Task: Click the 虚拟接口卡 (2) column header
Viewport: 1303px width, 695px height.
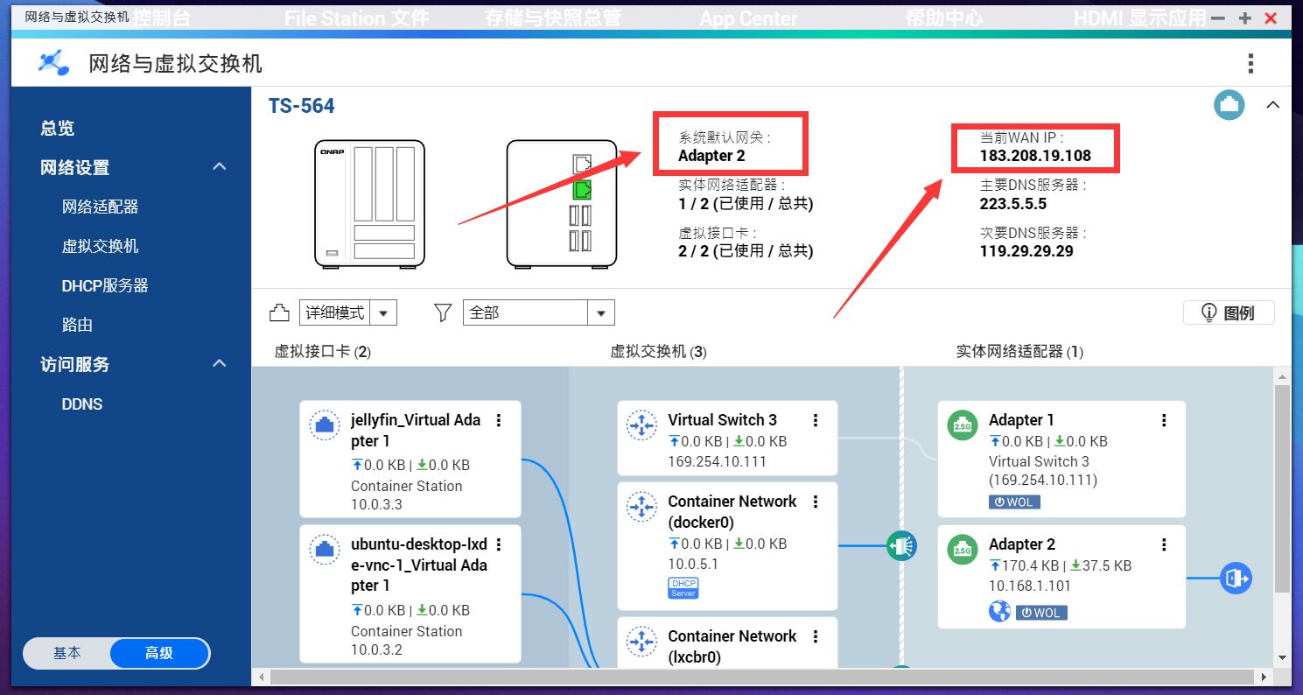Action: click(323, 351)
